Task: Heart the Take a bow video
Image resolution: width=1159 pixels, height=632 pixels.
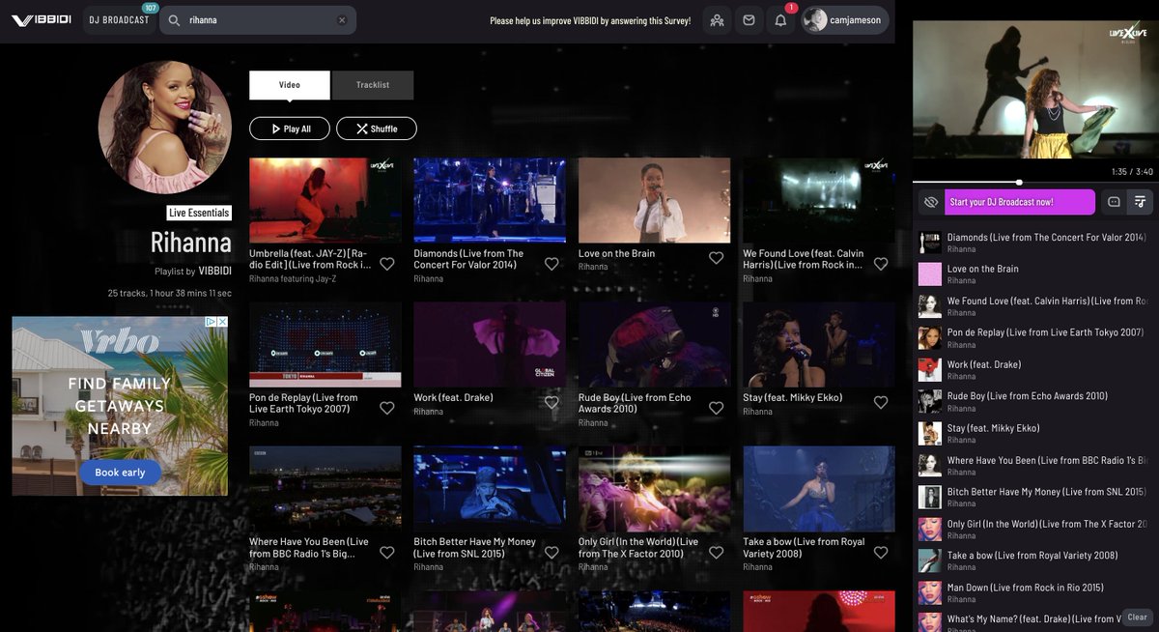Action: [x=881, y=553]
